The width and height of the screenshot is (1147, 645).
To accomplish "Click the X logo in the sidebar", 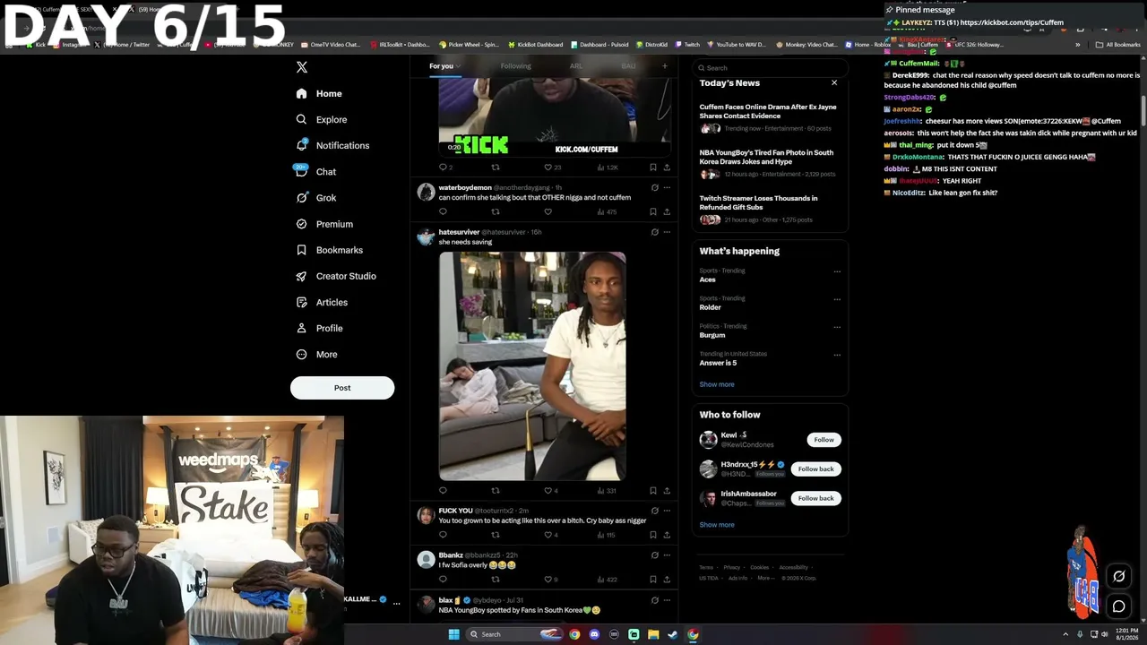I will tap(302, 67).
